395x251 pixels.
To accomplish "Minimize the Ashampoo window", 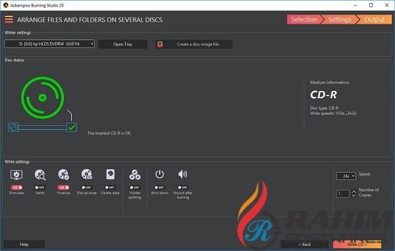I will pyautogui.click(x=355, y=5).
